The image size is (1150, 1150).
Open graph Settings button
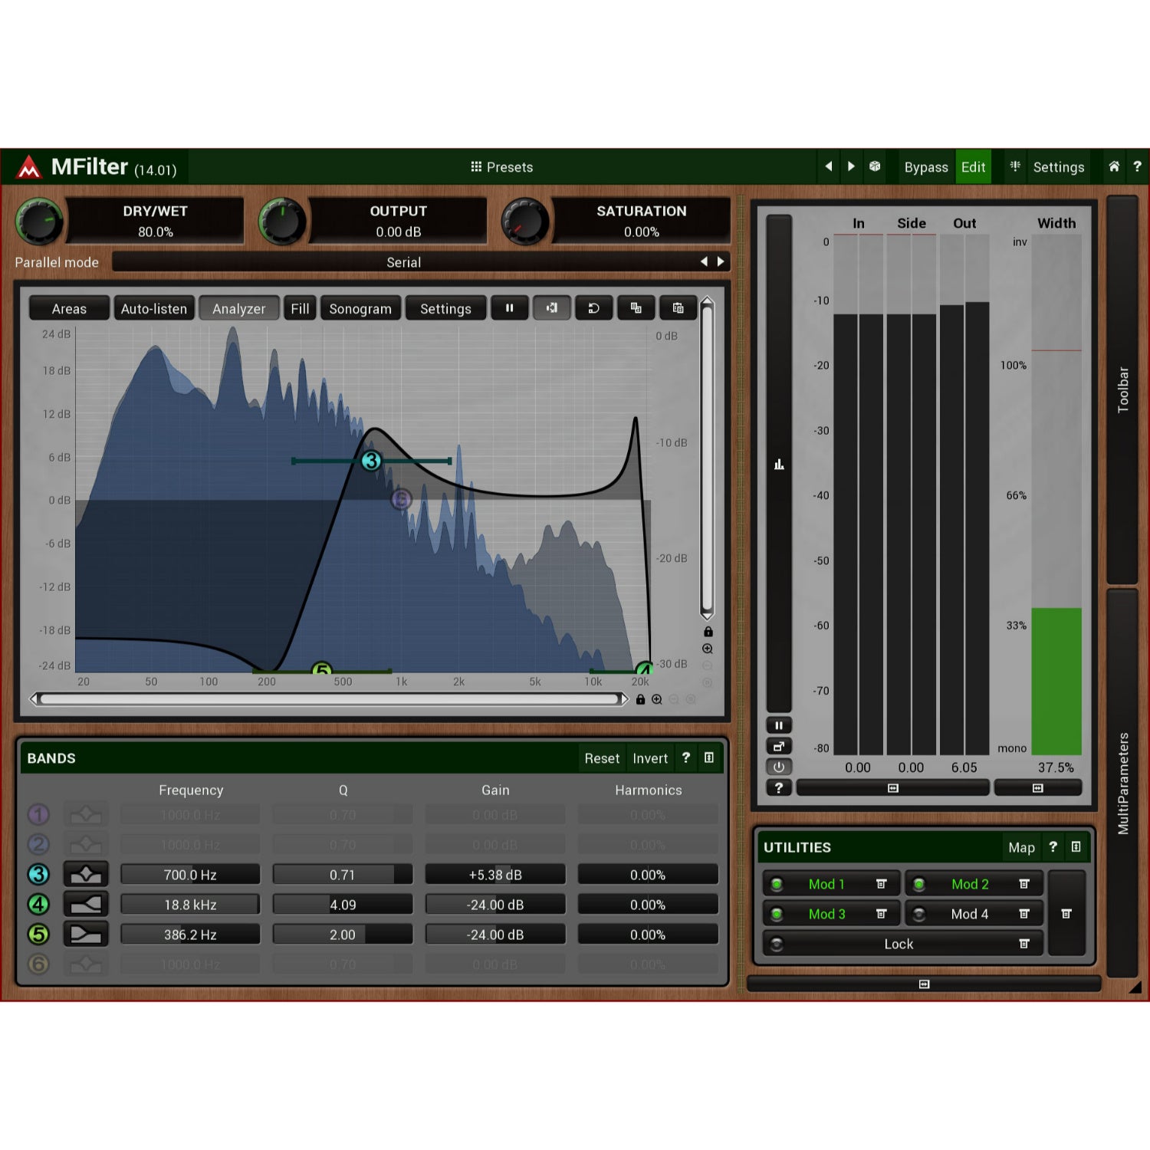(x=445, y=308)
